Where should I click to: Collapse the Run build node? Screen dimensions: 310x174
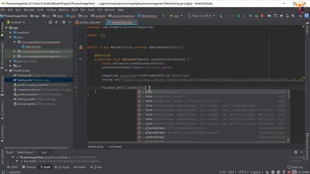tap(17, 161)
